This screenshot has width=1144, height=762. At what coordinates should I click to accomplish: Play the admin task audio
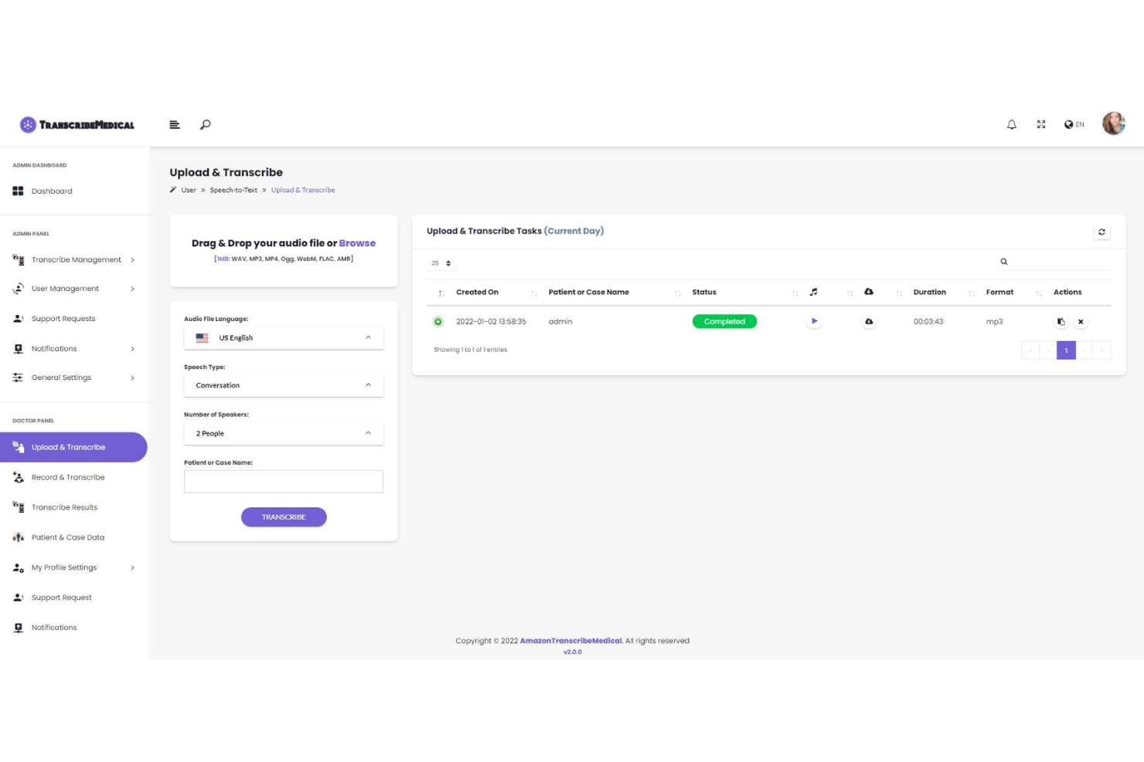click(x=814, y=321)
